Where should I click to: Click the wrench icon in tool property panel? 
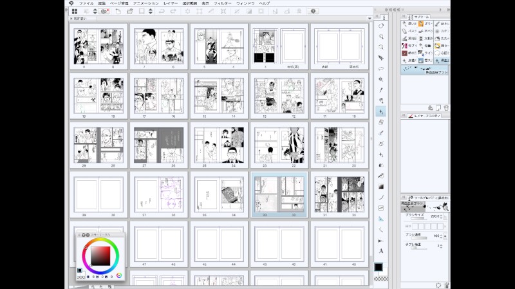446,285
